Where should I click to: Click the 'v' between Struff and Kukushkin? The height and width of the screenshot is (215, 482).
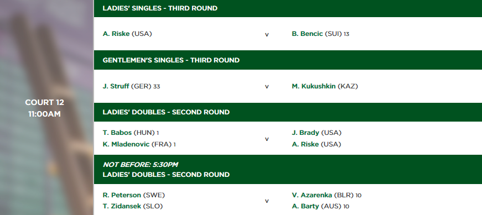click(x=267, y=87)
